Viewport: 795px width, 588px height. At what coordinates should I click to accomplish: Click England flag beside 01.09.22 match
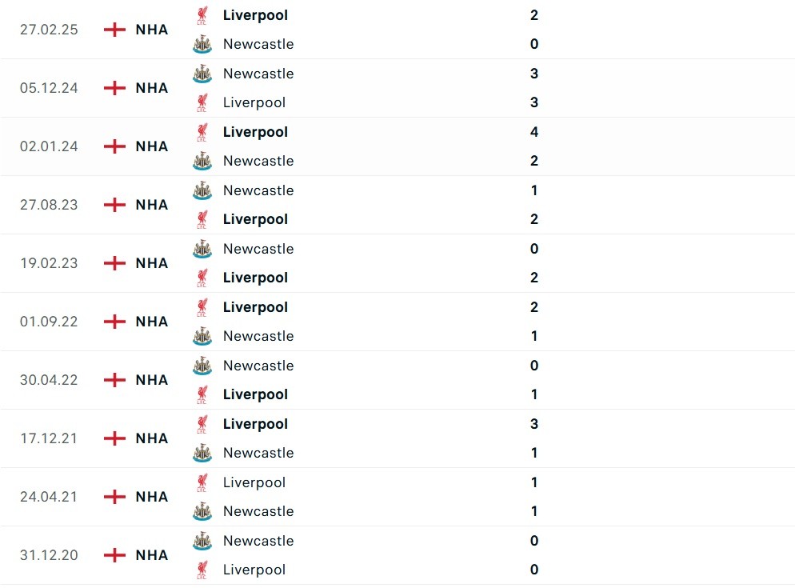tap(115, 322)
